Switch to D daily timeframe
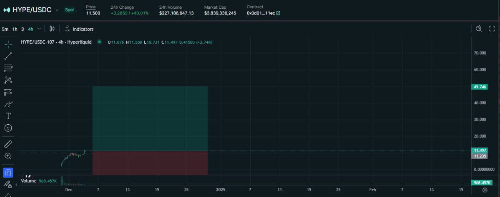500x197 pixels. (23, 29)
